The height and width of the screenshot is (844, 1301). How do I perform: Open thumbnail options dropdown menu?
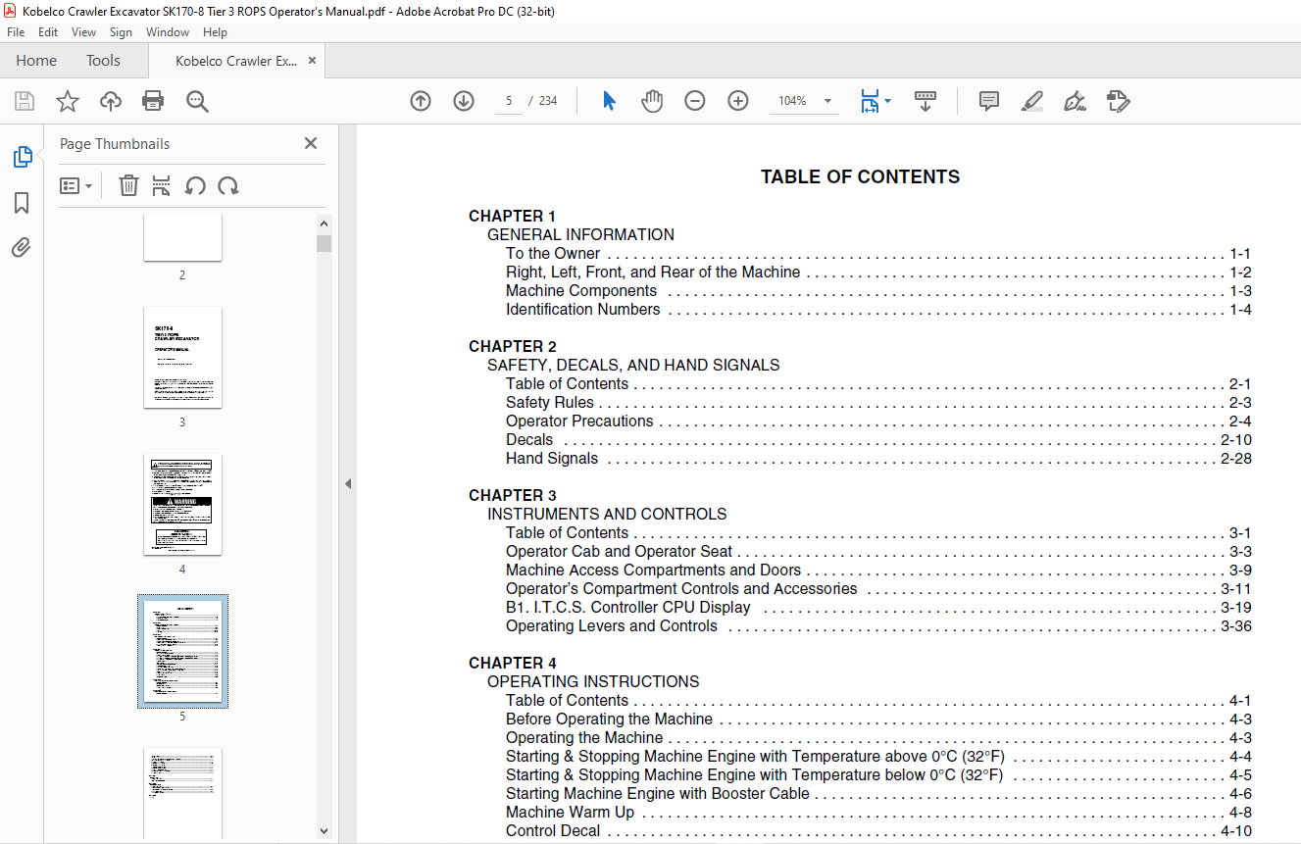click(75, 185)
